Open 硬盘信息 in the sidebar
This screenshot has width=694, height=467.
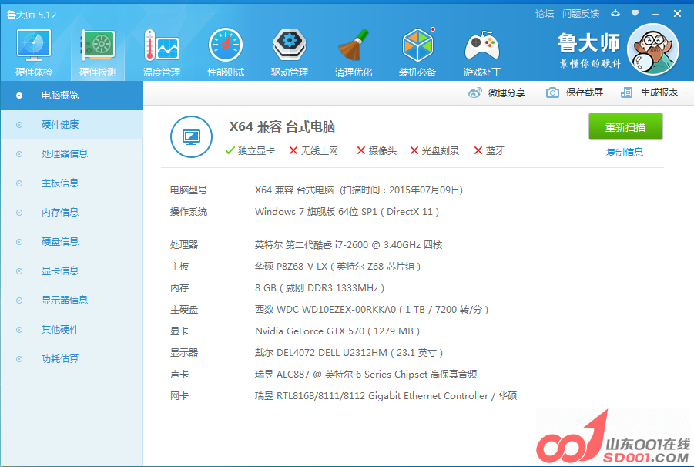[x=72, y=241]
